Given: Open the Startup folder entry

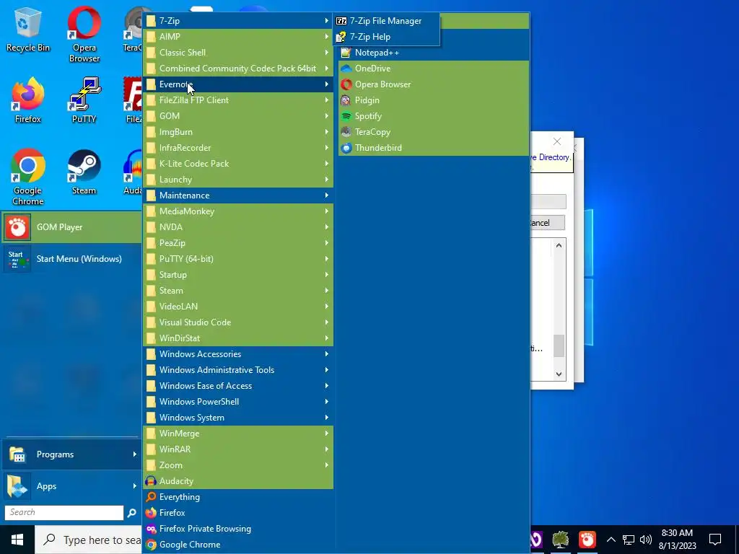Looking at the screenshot, I should click(238, 275).
